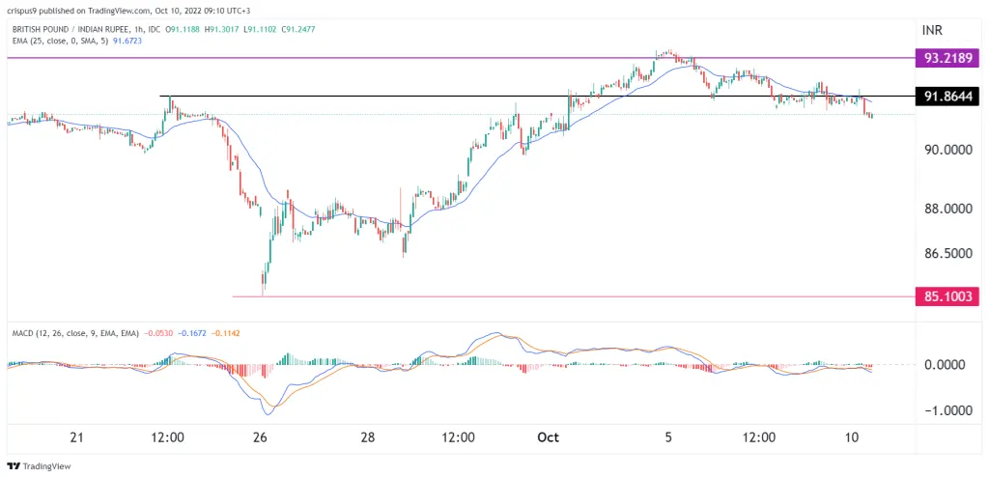Viewport: 989px width, 478px height.
Task: Click the '26' date label on time axis
Action: pyautogui.click(x=261, y=437)
